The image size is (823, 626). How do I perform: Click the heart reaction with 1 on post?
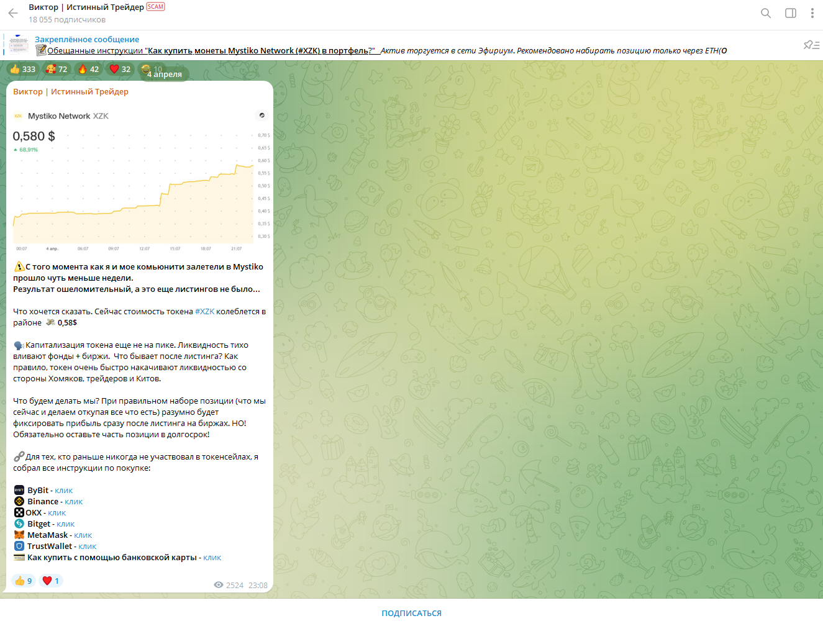pos(51,581)
